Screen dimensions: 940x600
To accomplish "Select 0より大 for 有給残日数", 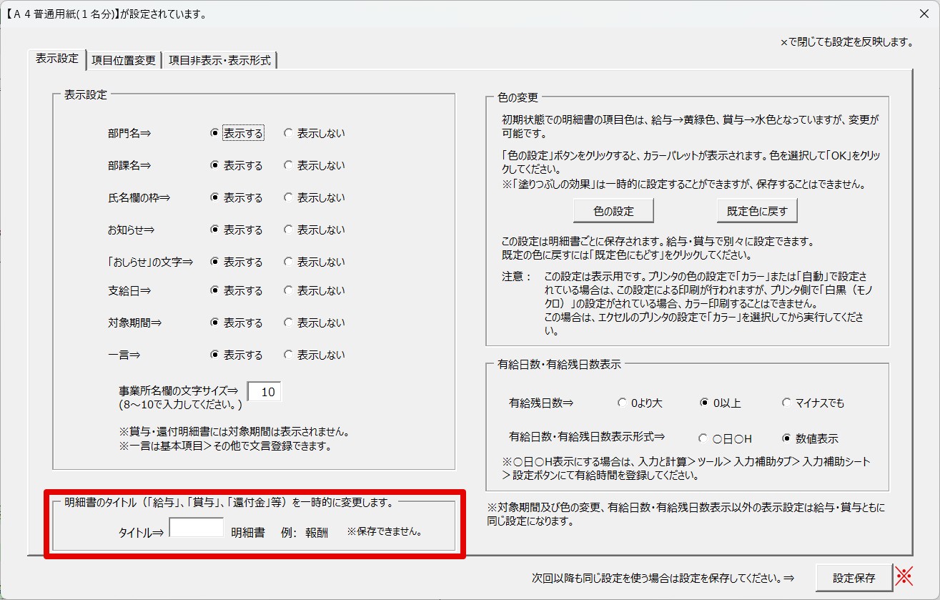I will 621,403.
